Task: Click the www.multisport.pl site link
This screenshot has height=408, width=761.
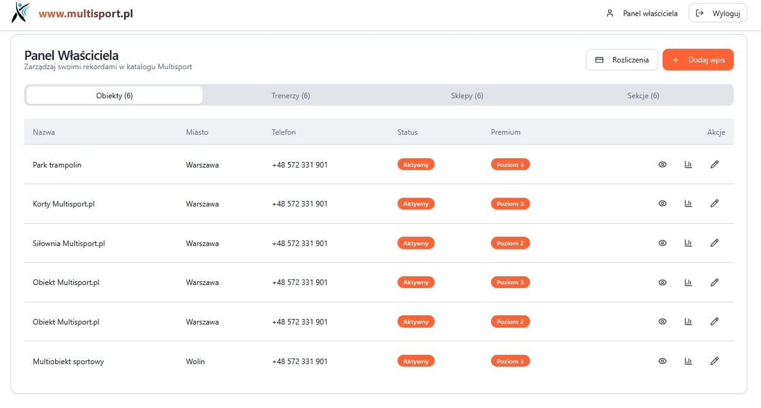Action: (85, 13)
